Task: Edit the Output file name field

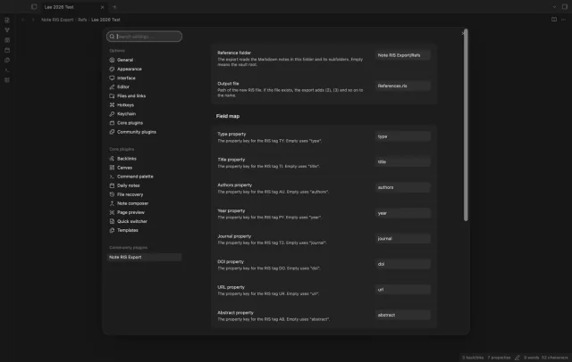Action: (x=403, y=86)
